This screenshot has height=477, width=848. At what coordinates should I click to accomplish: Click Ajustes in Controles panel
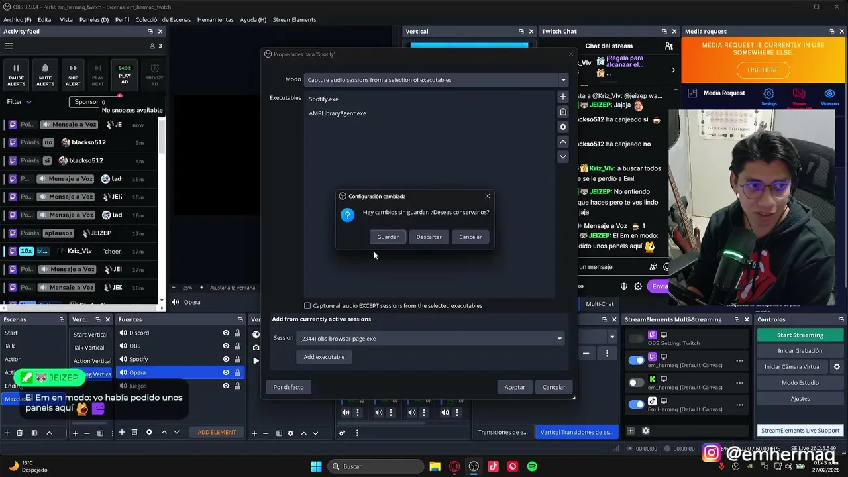(800, 398)
